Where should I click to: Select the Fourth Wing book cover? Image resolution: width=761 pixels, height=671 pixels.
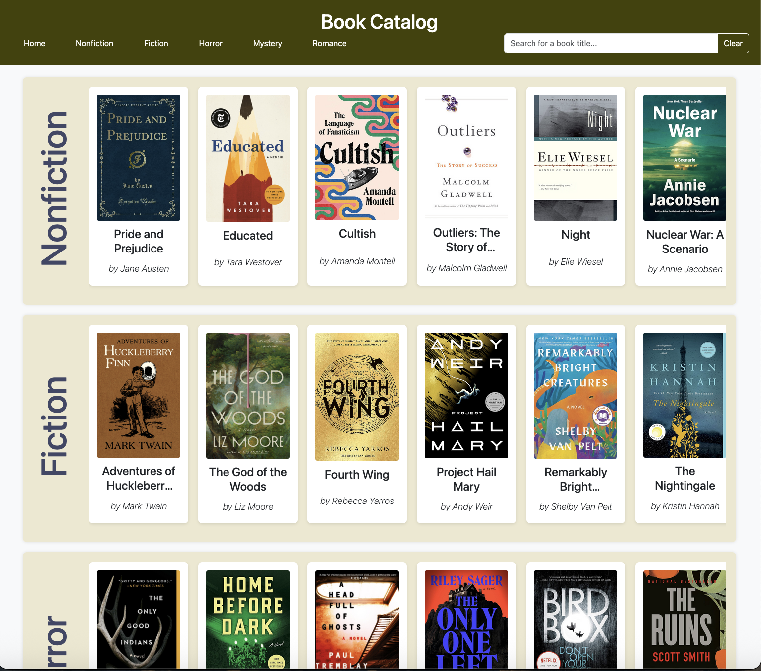pyautogui.click(x=357, y=397)
